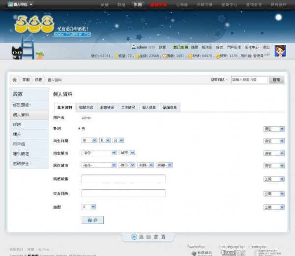Switch to the 聯繫方式 tab
The width and height of the screenshot is (295, 256).
click(x=86, y=108)
